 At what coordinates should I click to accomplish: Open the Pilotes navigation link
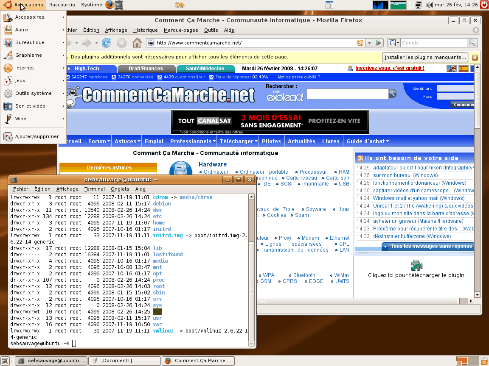[x=271, y=141]
